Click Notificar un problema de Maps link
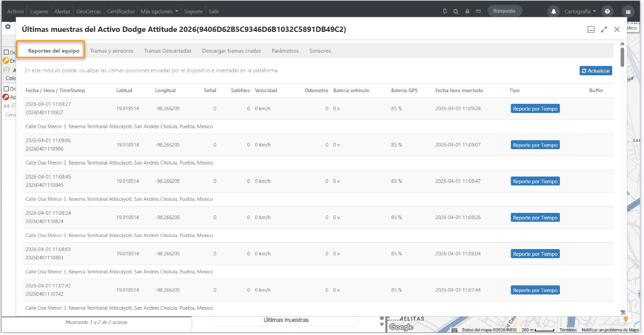 click(610, 330)
